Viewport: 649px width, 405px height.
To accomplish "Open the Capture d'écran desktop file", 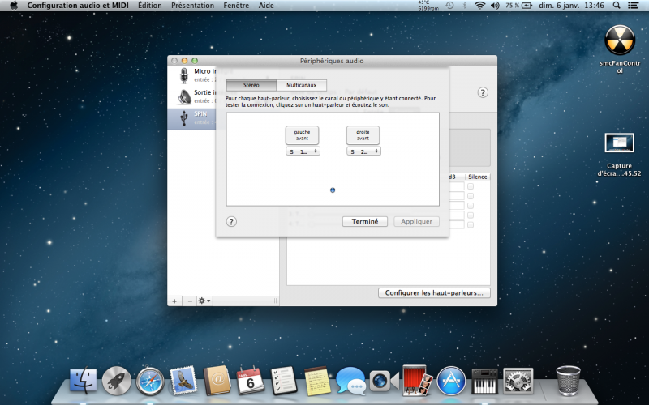I will coord(620,144).
